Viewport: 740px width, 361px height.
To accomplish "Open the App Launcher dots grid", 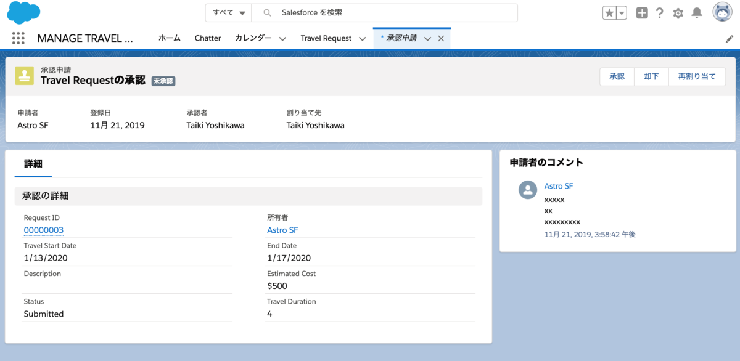I will (x=18, y=38).
